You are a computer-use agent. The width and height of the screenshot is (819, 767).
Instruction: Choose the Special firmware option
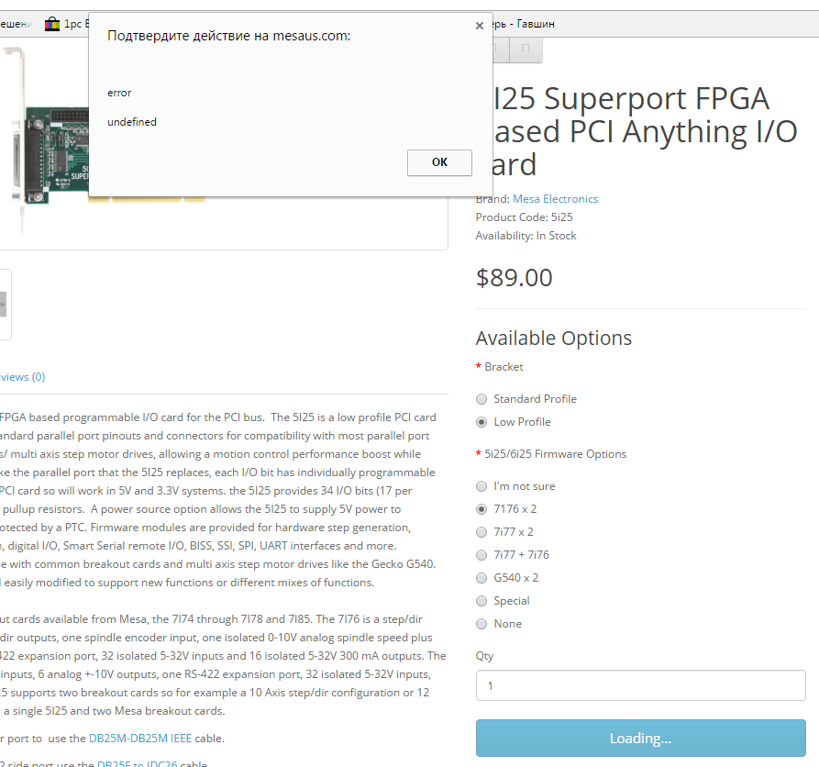coord(481,601)
